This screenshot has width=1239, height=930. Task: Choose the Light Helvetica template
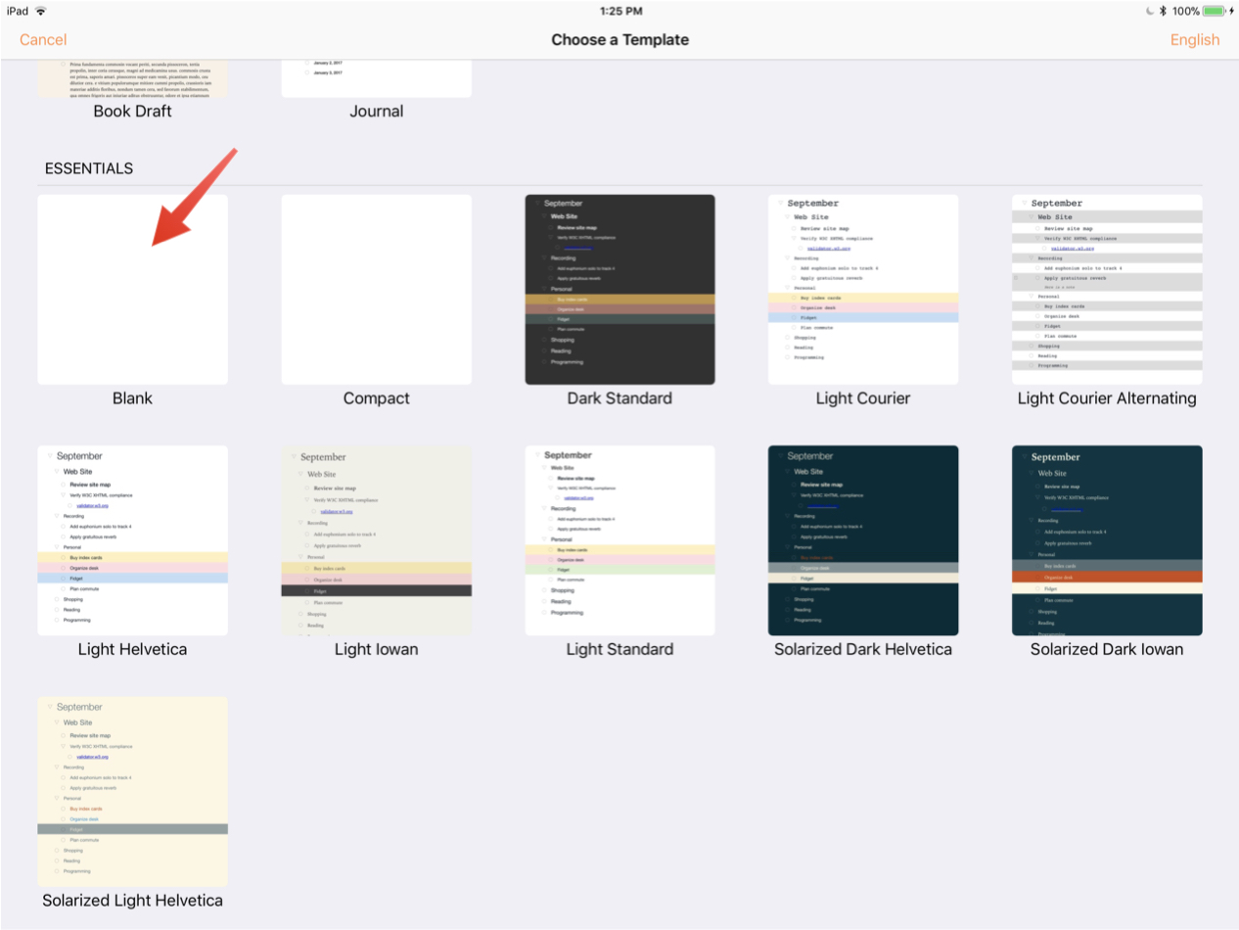(132, 540)
